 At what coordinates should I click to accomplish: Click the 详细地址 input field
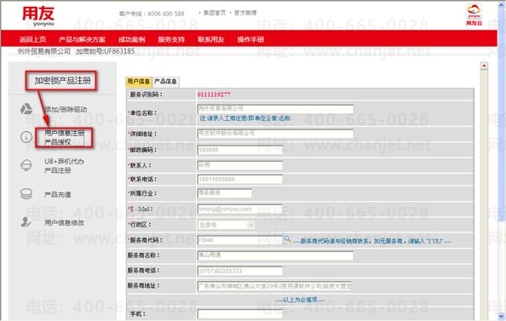(x=275, y=133)
